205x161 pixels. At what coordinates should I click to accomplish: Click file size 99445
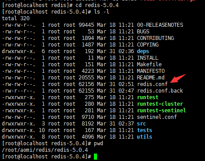(86, 25)
